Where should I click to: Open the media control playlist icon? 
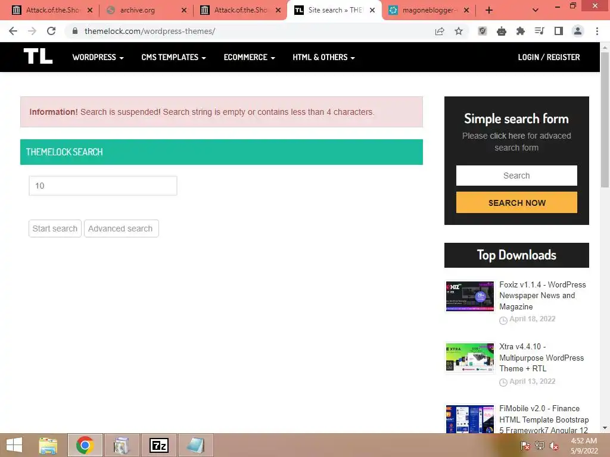coord(540,31)
